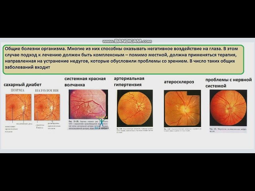Click the heading проблемы с нервной системой
Viewport: 255px width, 191px height.
coord(228,83)
